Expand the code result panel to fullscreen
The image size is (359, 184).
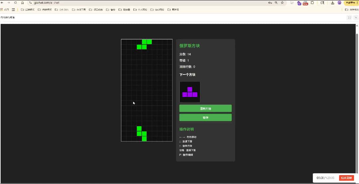pos(349,18)
